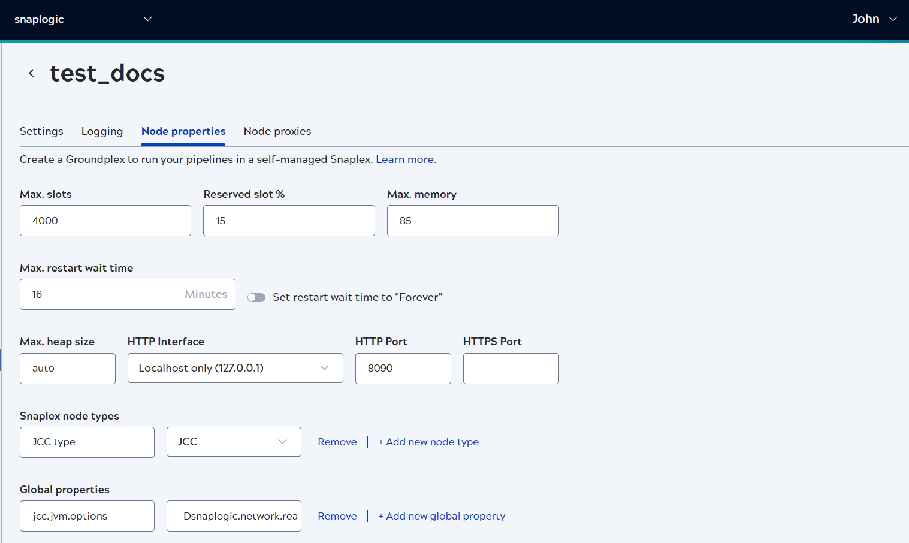
Task: Open the snaplogic organization switcher dropdown
Action: click(x=147, y=19)
